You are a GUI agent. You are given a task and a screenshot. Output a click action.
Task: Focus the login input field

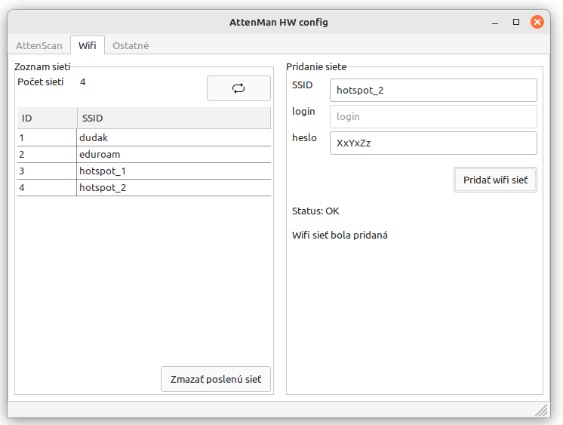point(433,117)
